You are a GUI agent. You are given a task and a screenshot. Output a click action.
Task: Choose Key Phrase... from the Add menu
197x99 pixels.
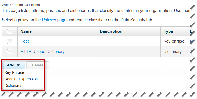pos(16,73)
